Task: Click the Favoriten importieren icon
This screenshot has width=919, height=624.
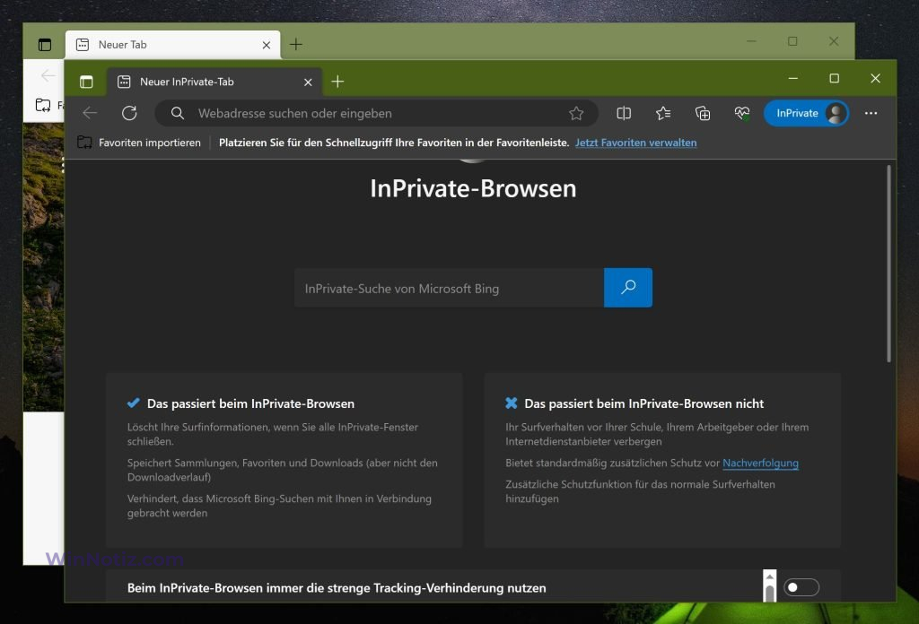Action: [x=85, y=142]
